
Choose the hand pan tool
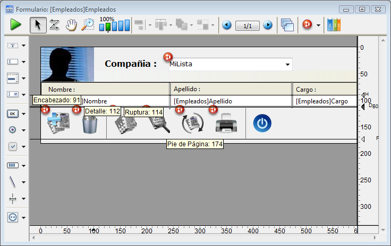click(x=71, y=25)
